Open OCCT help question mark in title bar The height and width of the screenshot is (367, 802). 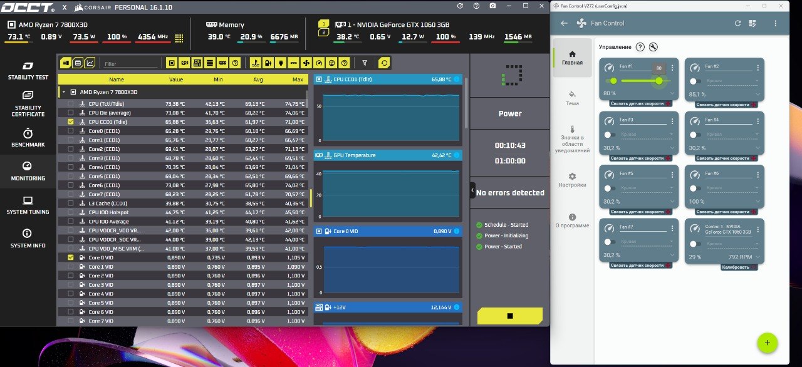[476, 6]
